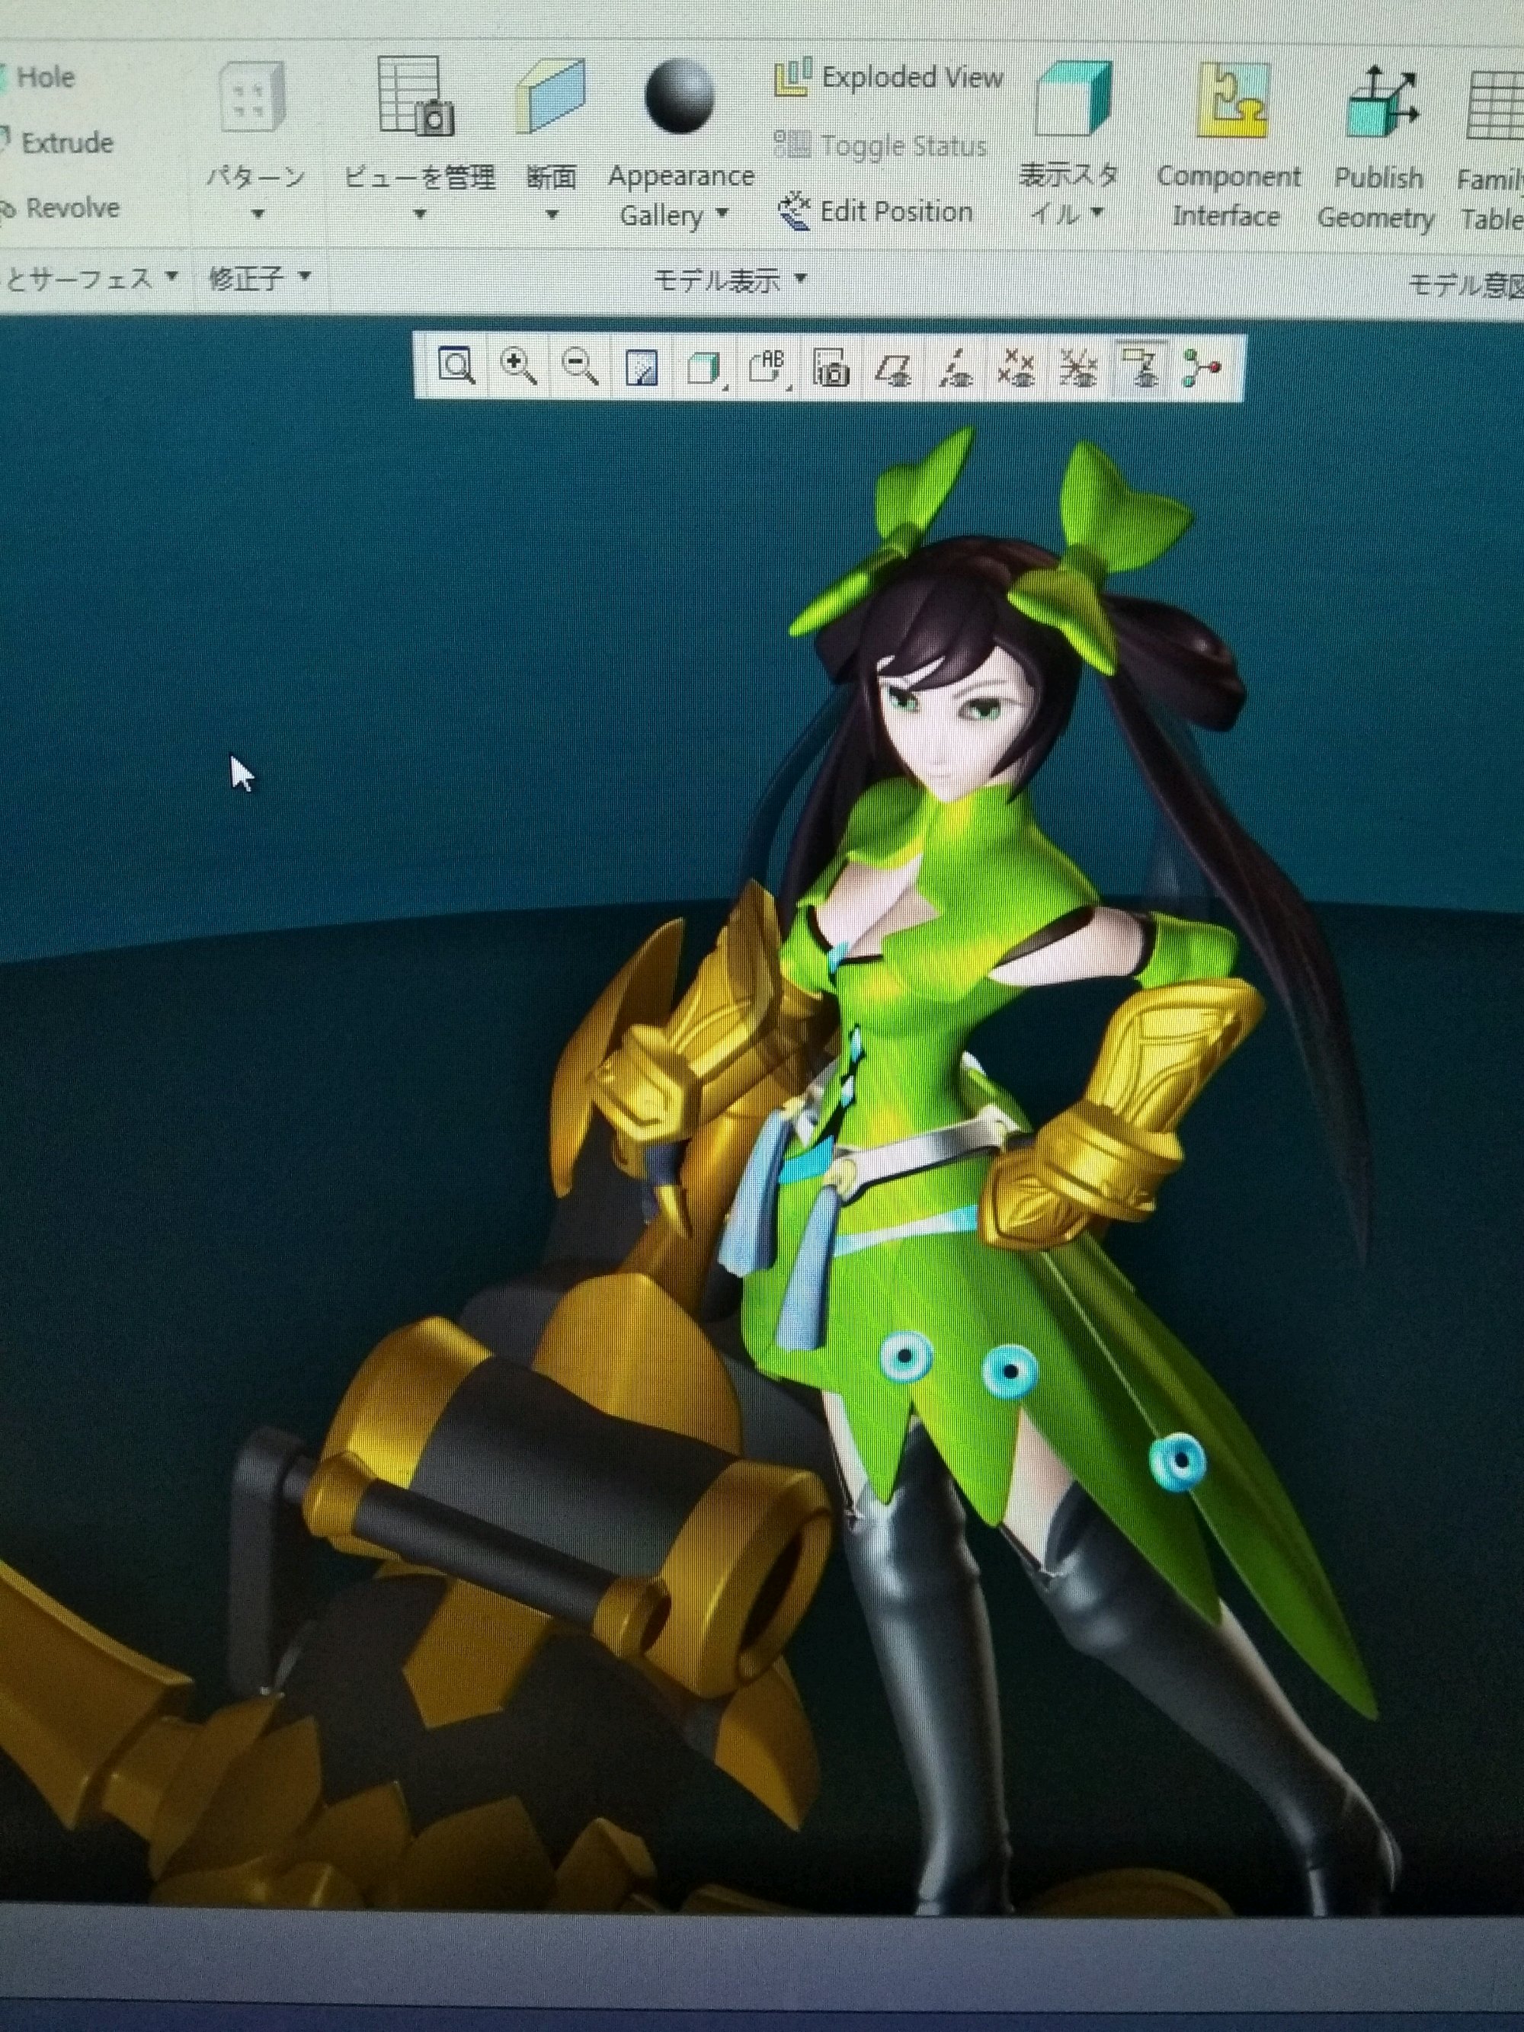Click the Refit view icon
The image size is (1524, 2032).
pyautogui.click(x=456, y=367)
